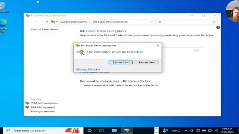Switch to File Explorer taskbar button
This screenshot has height=134, width=239.
[114, 131]
